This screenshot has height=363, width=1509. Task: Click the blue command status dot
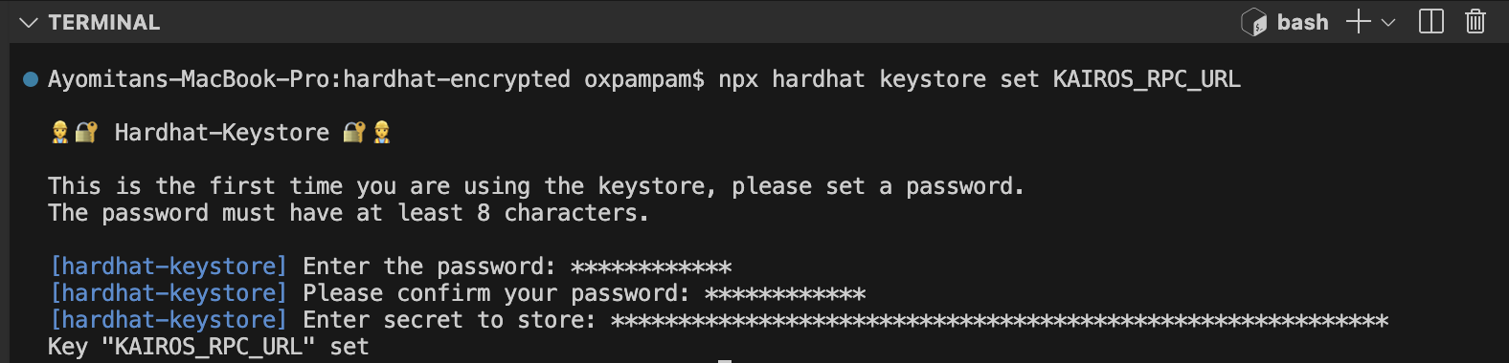click(31, 79)
